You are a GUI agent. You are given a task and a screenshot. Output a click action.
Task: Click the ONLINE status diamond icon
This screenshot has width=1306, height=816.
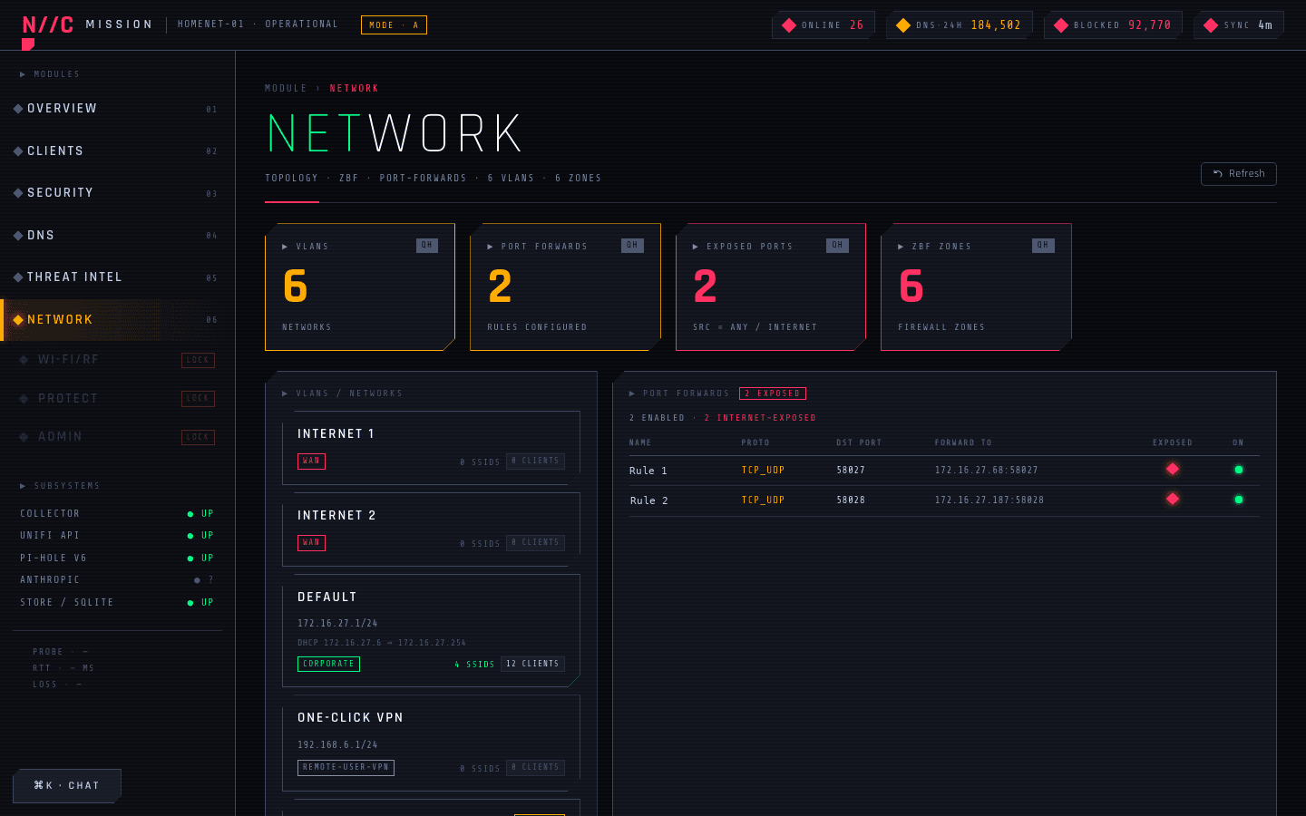click(x=789, y=25)
